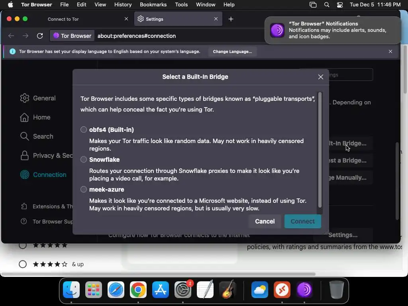Open the Home settings category

pyautogui.click(x=35, y=118)
